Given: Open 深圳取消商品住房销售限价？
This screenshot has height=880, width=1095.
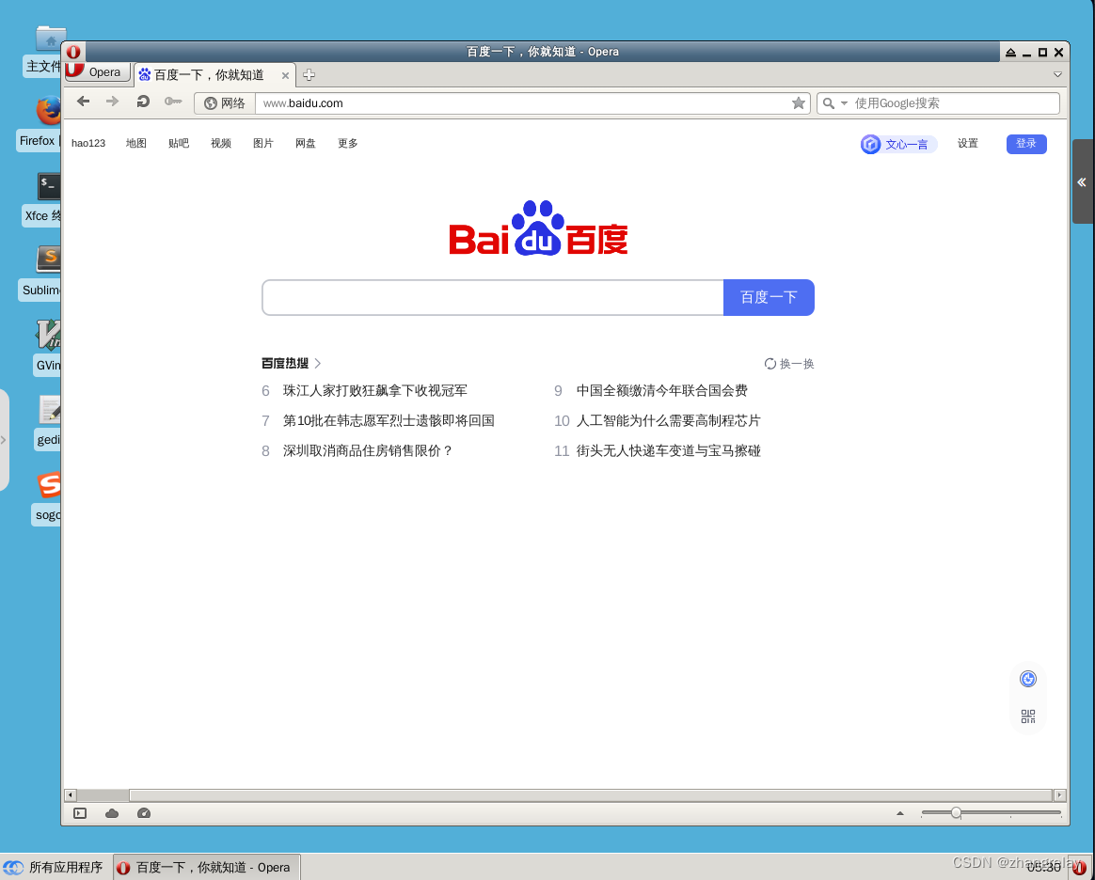Looking at the screenshot, I should pyautogui.click(x=368, y=451).
